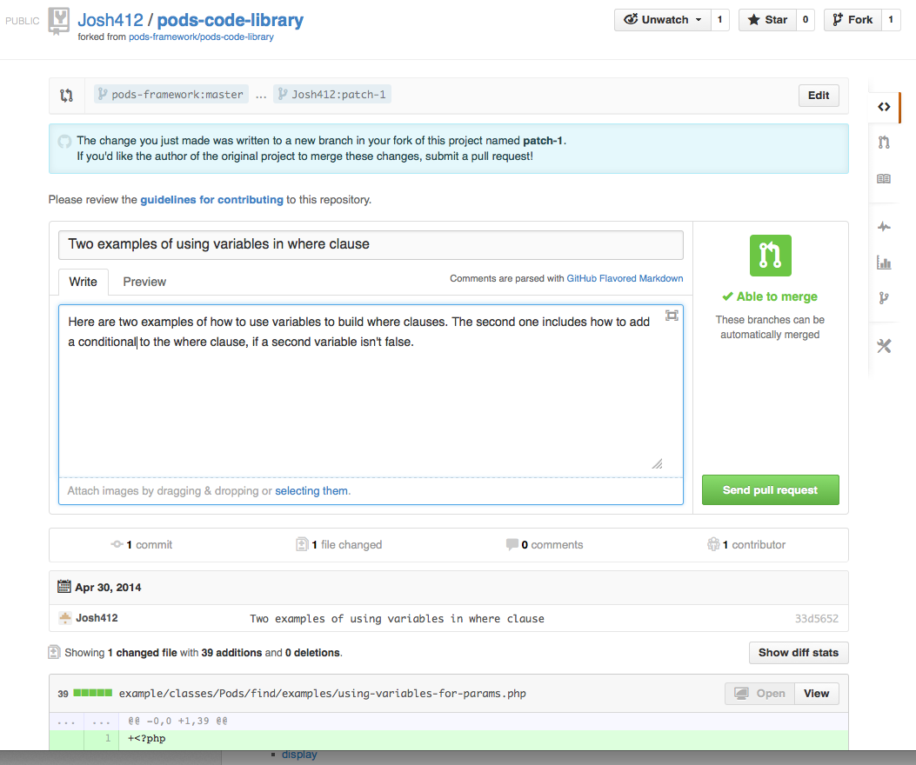The width and height of the screenshot is (916, 765).
Task: Open the Graphs bar chart sidebar icon
Action: pos(884,263)
